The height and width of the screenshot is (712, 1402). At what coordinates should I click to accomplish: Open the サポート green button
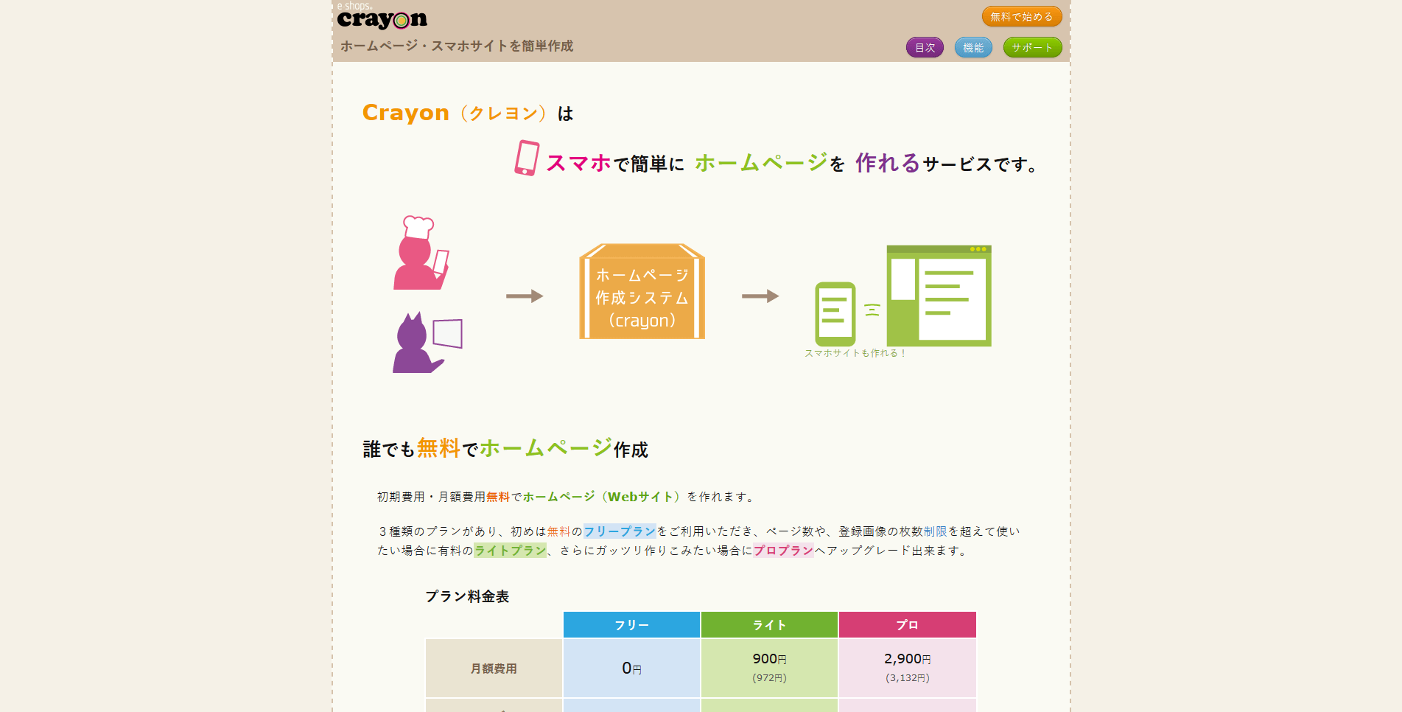coord(1032,47)
